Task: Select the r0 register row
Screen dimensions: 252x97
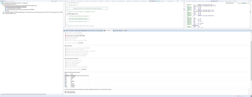Action: click(x=77, y=77)
